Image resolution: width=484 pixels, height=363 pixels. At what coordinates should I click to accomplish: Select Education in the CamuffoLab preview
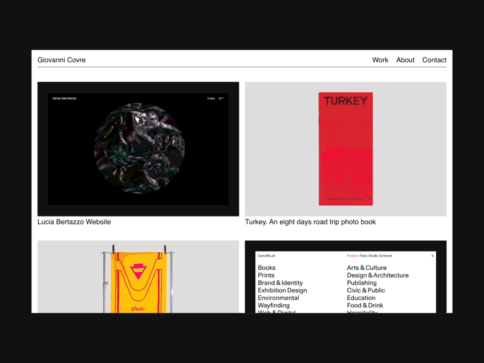coord(361,298)
